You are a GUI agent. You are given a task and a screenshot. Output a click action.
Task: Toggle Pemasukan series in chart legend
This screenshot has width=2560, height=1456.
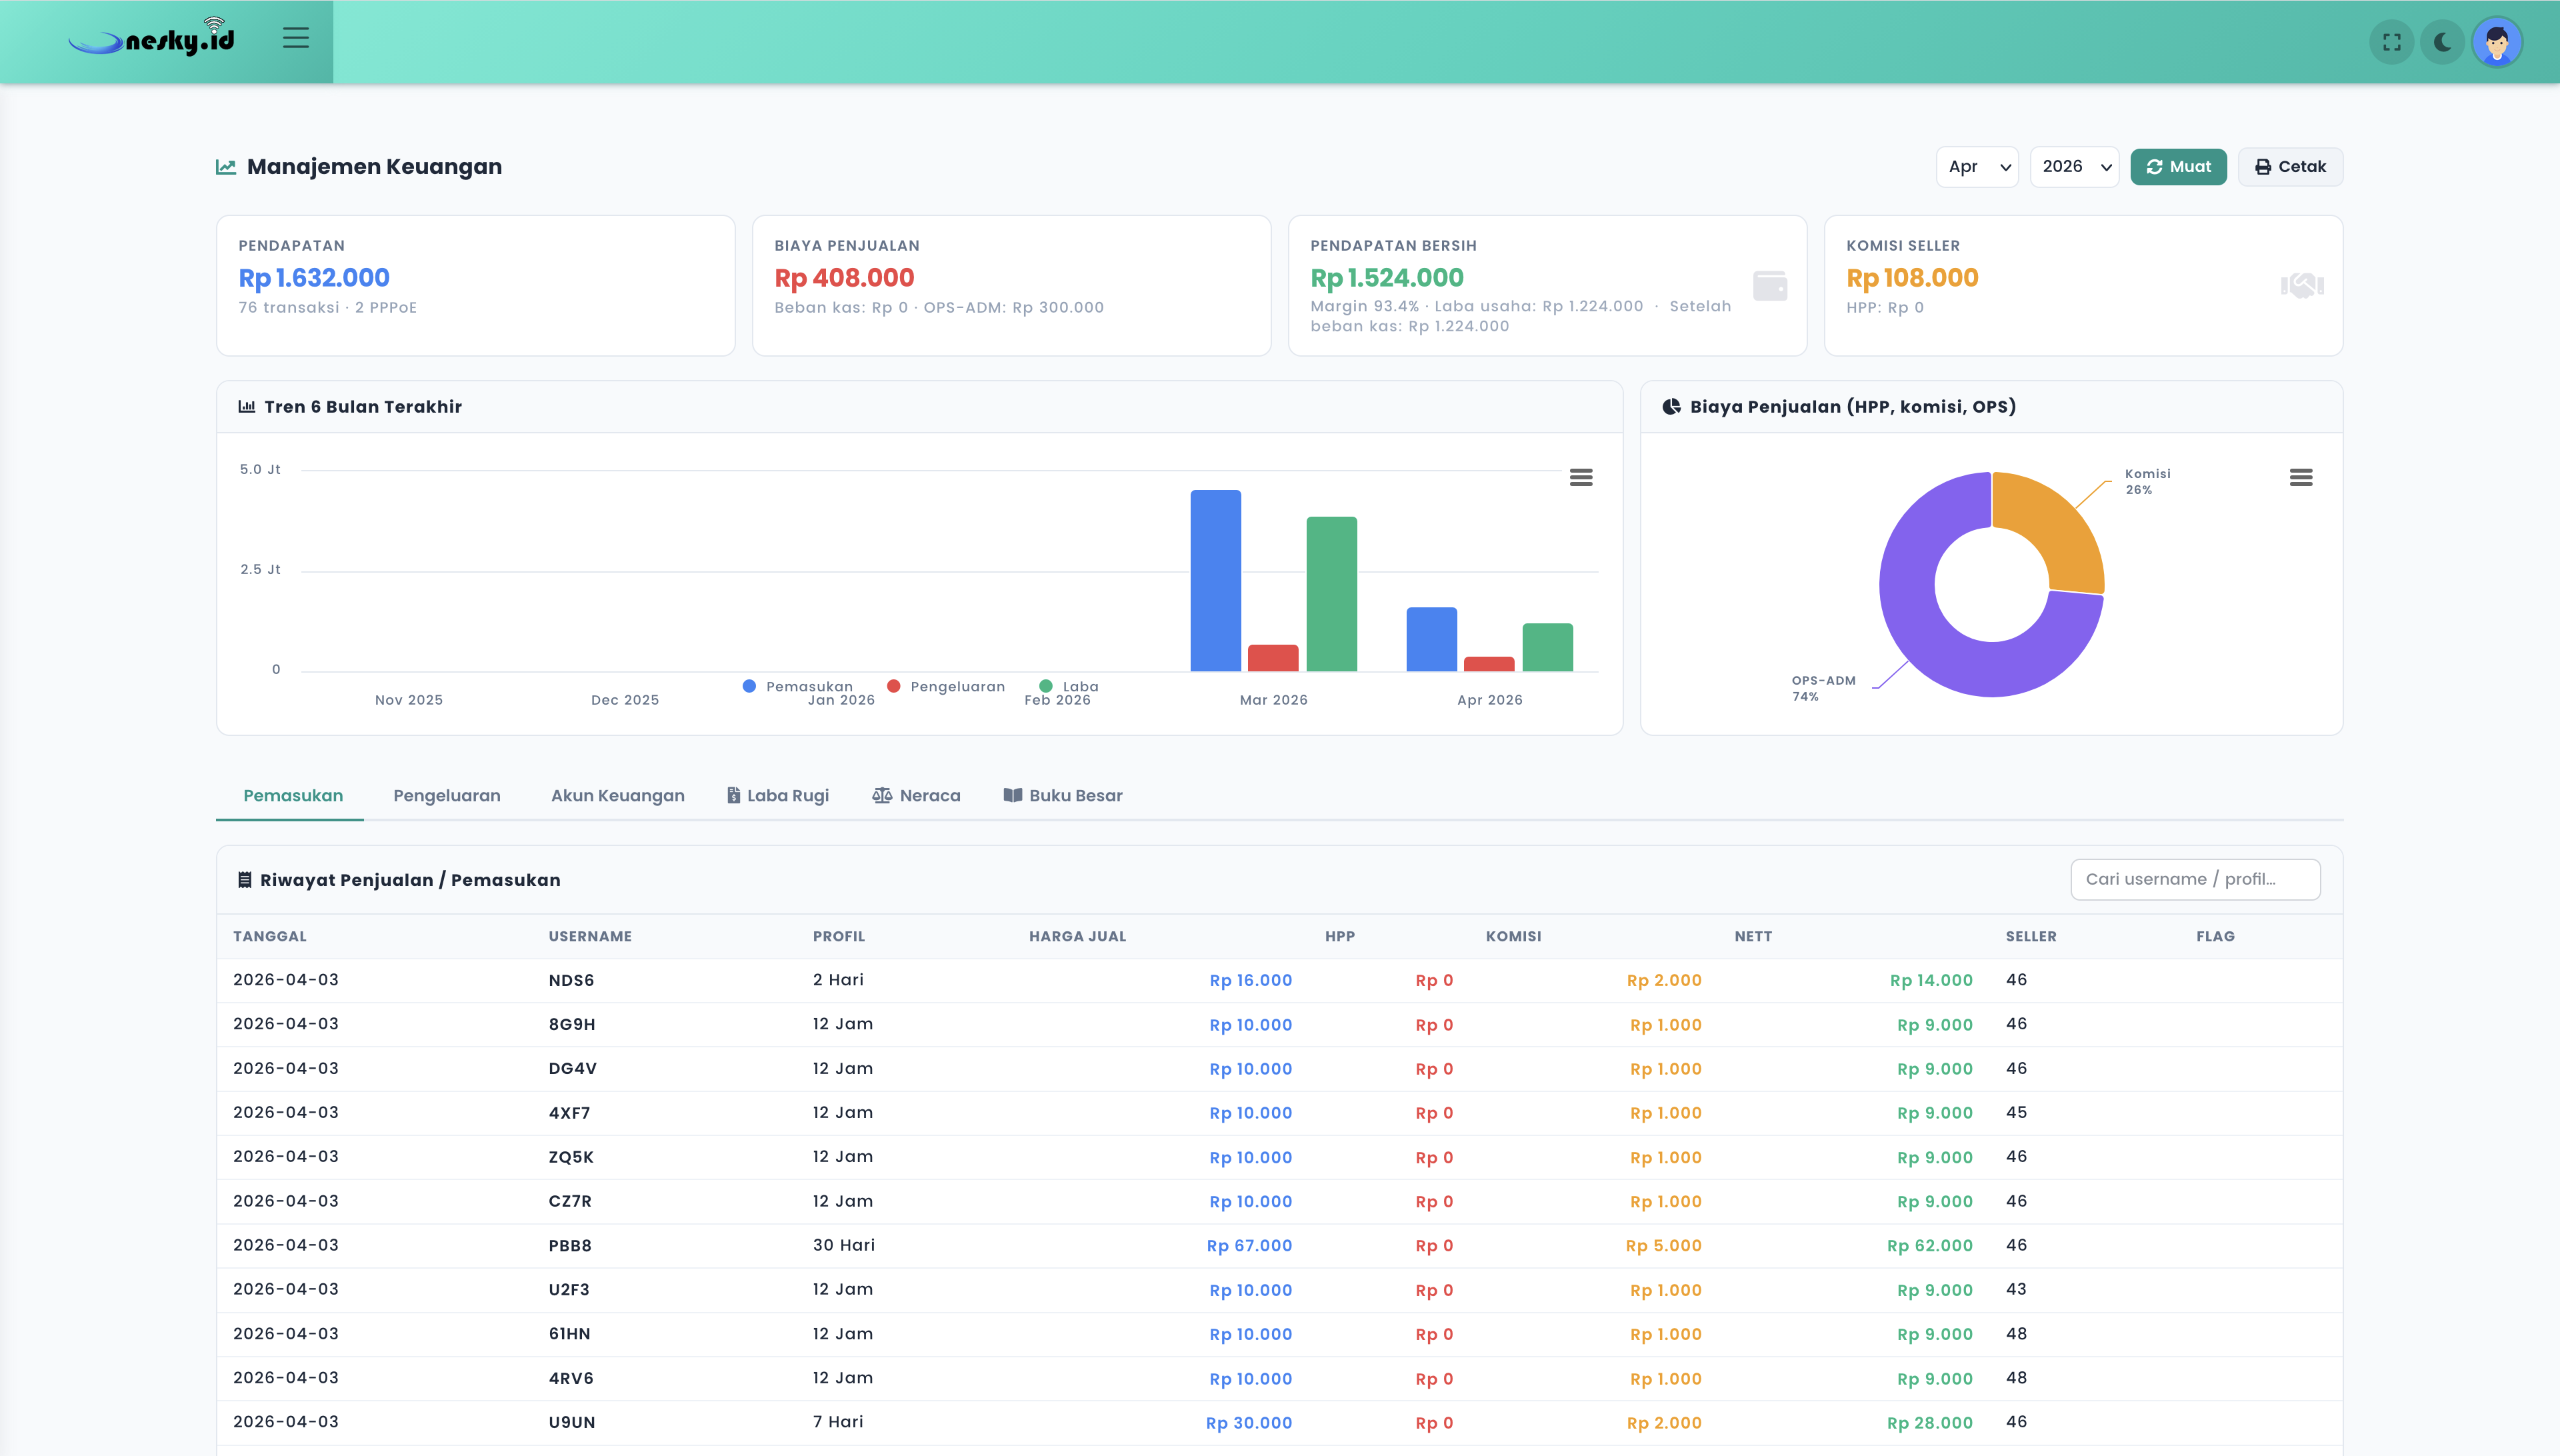pyautogui.click(x=798, y=686)
